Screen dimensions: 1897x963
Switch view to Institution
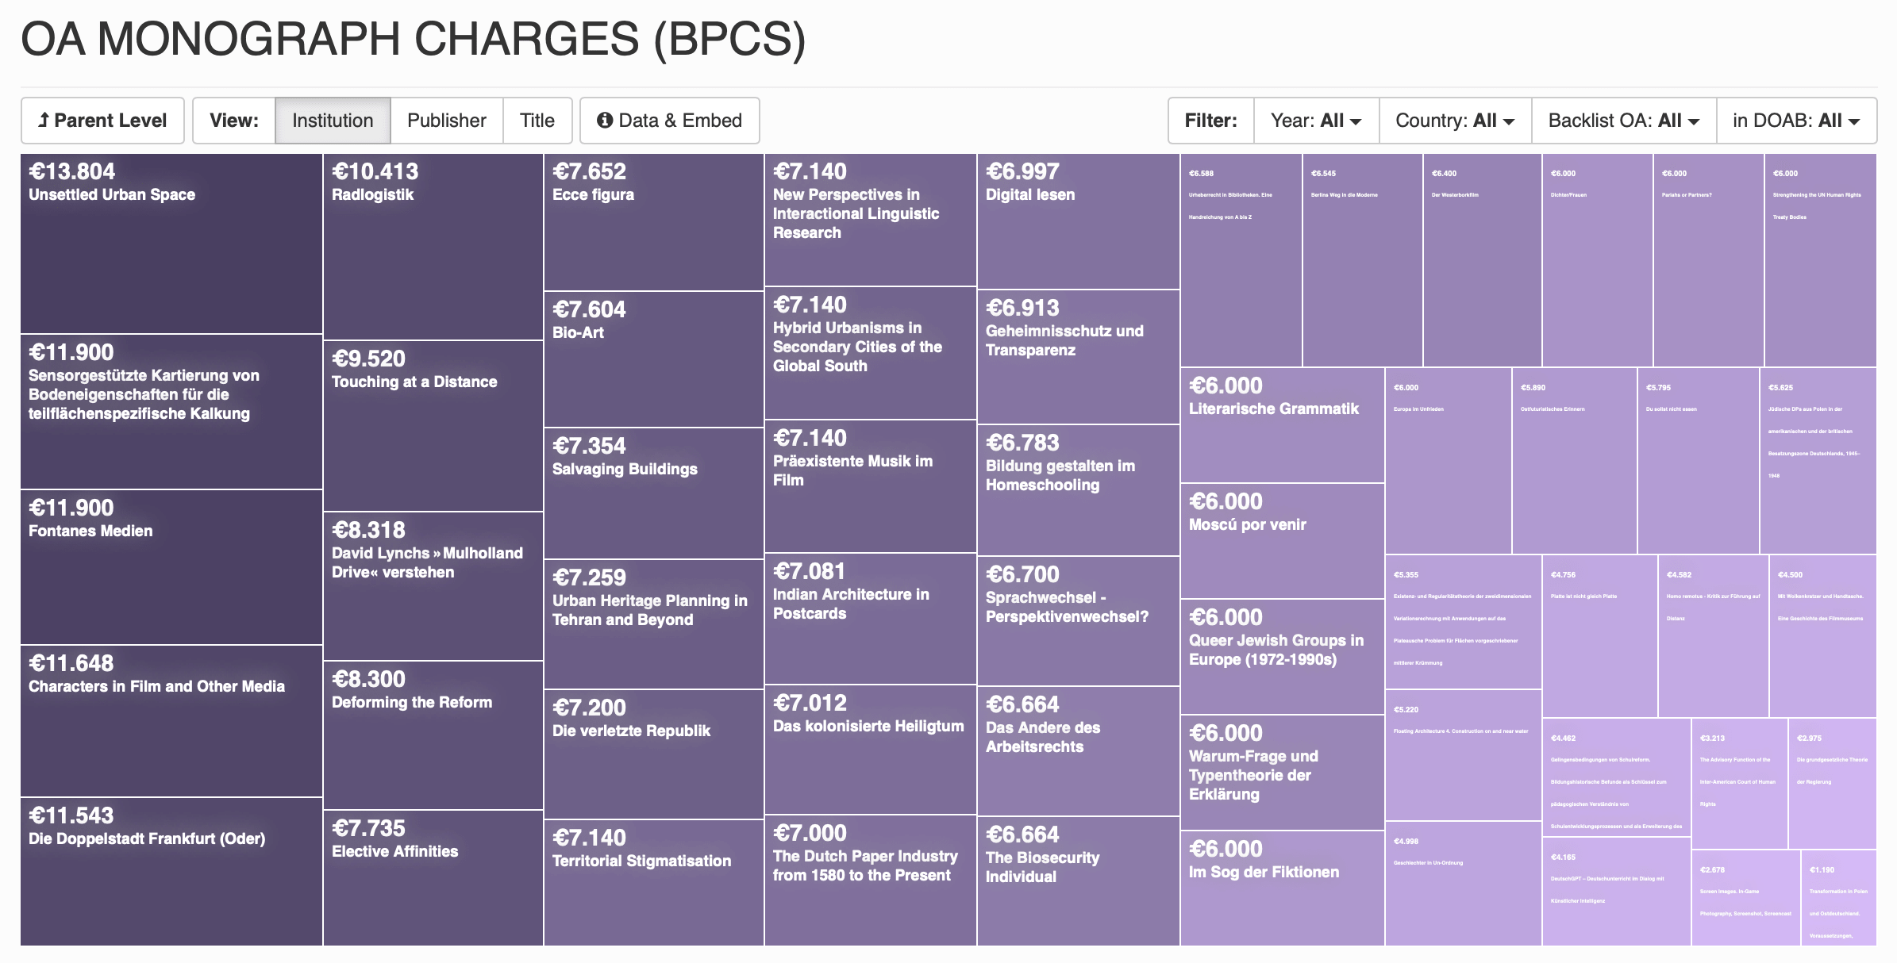point(333,121)
